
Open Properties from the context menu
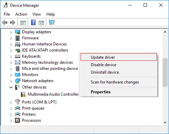pyautogui.click(x=119, y=92)
